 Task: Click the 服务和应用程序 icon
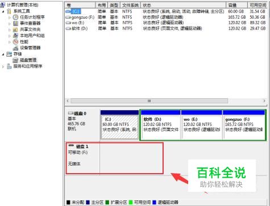click(x=9, y=66)
